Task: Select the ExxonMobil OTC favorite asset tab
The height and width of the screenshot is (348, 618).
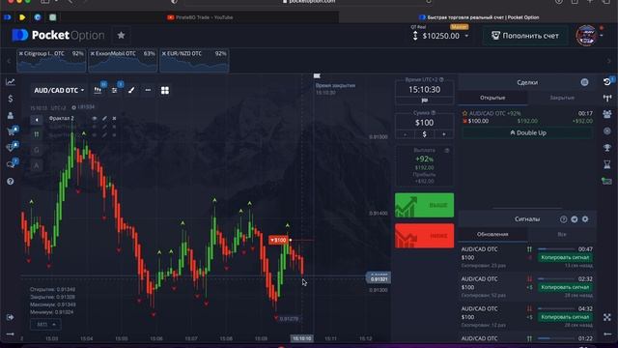Action: (x=123, y=60)
